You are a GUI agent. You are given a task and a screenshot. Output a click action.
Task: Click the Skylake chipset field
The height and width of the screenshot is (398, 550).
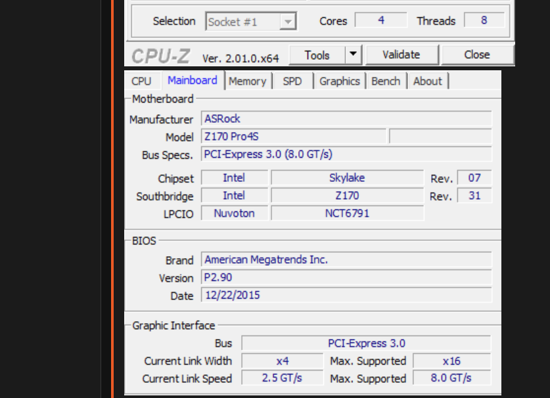pos(347,178)
